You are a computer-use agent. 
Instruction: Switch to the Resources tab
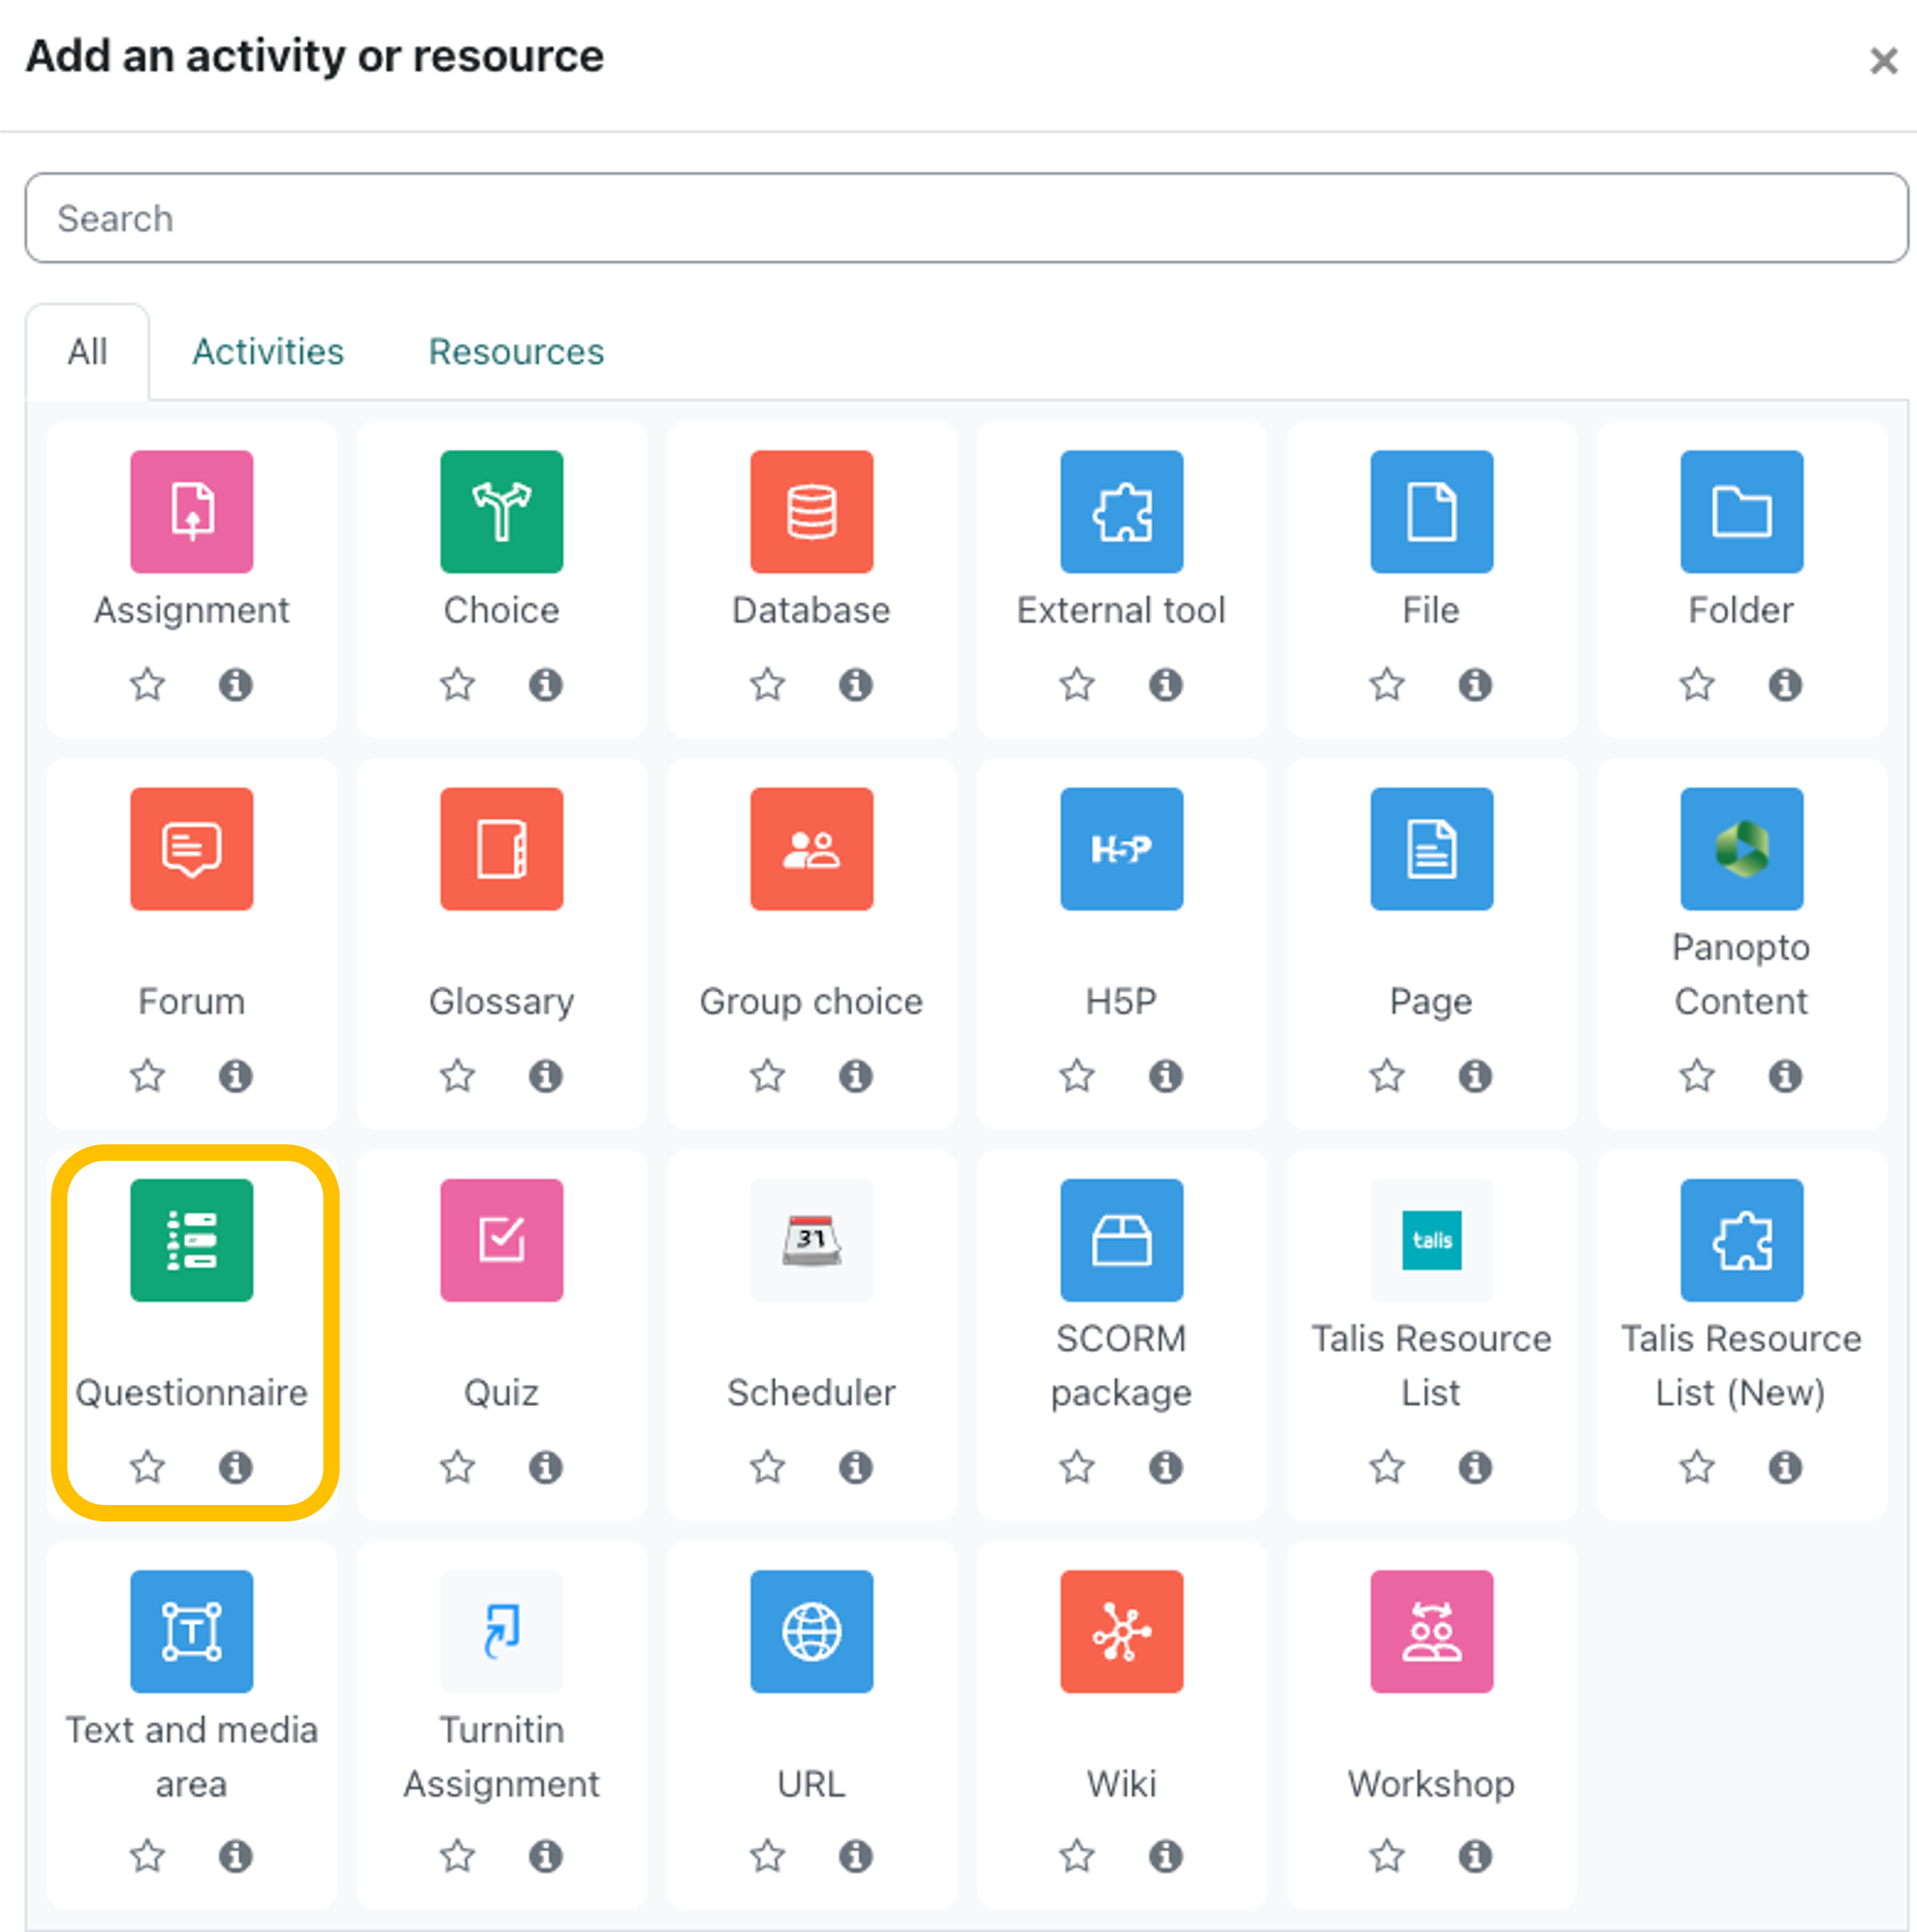516,352
